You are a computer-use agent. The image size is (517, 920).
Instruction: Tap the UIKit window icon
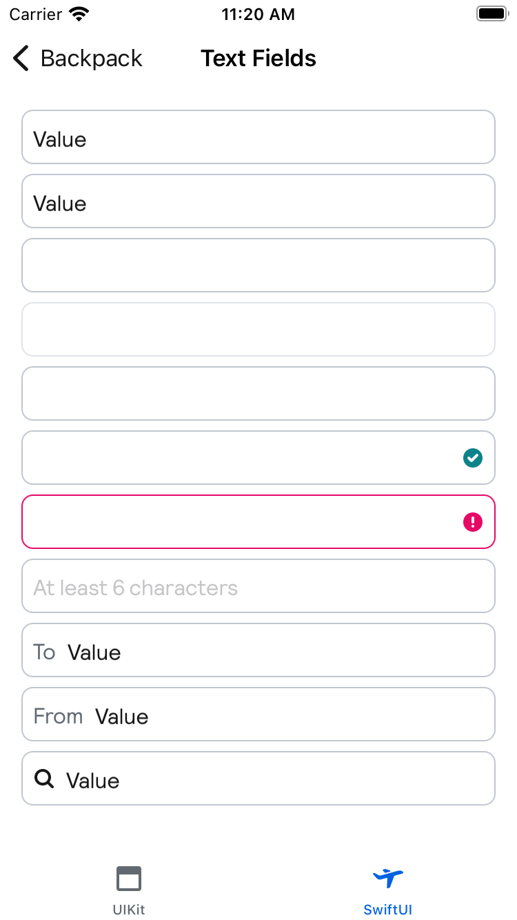(129, 879)
